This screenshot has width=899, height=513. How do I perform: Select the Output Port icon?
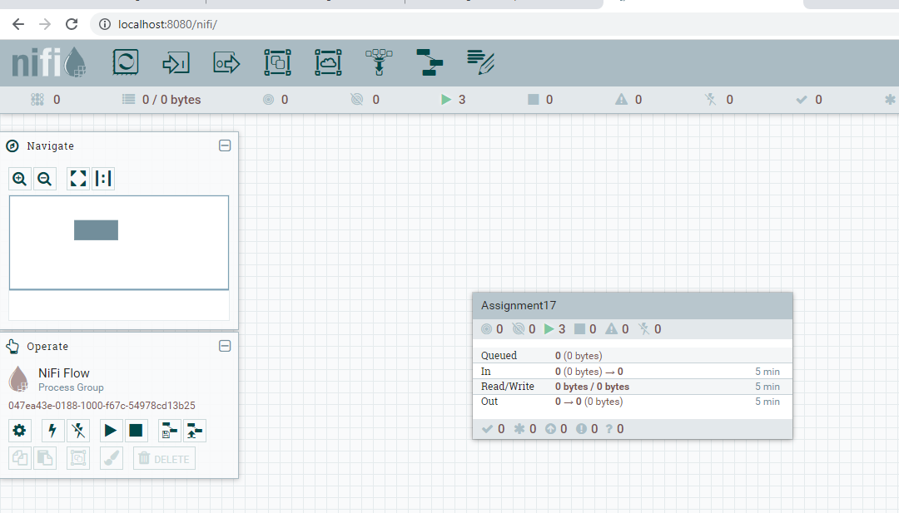tap(226, 62)
